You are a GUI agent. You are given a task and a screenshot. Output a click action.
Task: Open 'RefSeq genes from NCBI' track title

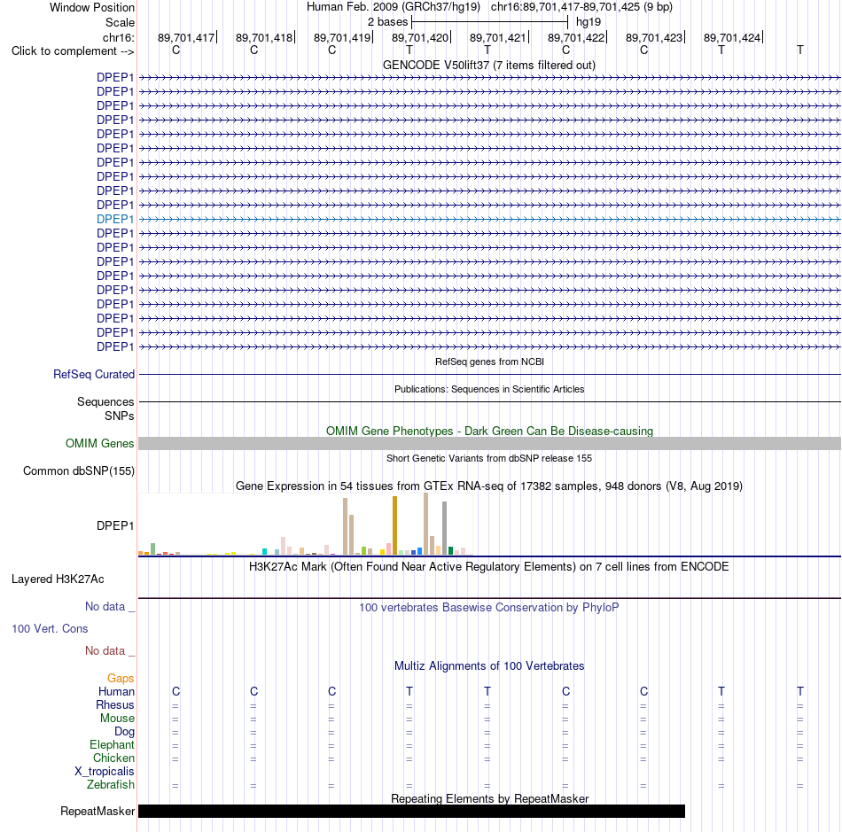(489, 362)
